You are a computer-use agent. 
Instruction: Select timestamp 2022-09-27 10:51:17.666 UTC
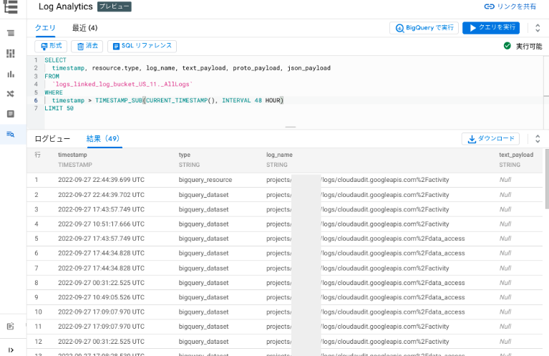[101, 224]
